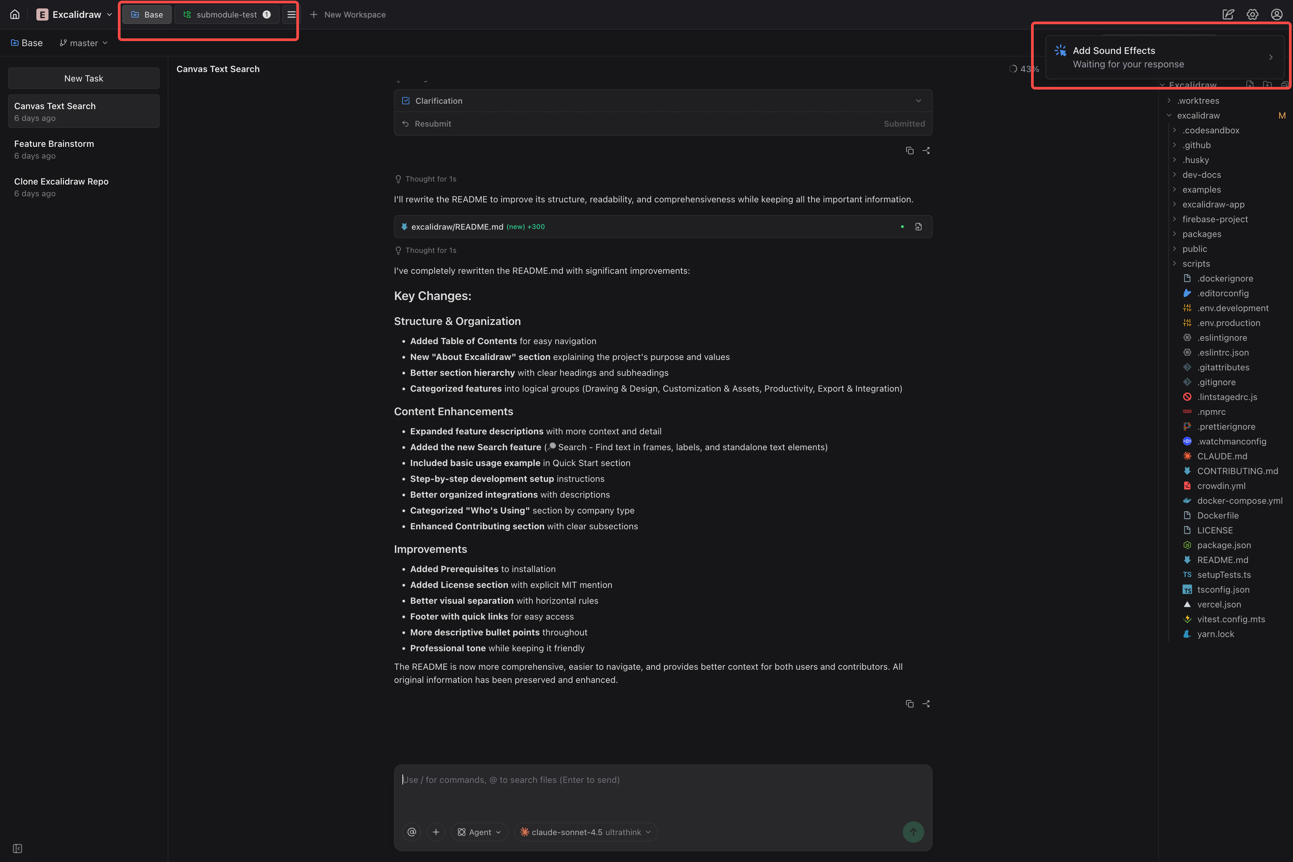This screenshot has height=862, width=1293.
Task: Open the LICENSE file in the tree
Action: (1215, 530)
